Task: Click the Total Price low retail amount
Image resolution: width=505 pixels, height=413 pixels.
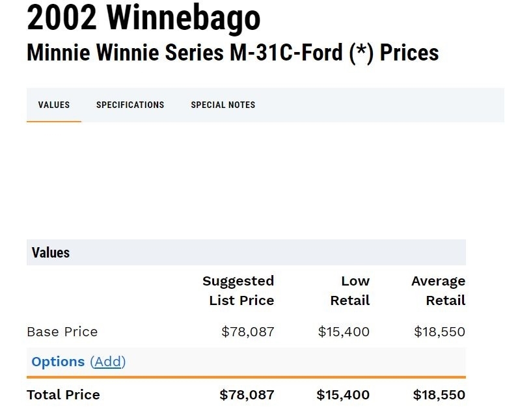Action: coord(343,395)
